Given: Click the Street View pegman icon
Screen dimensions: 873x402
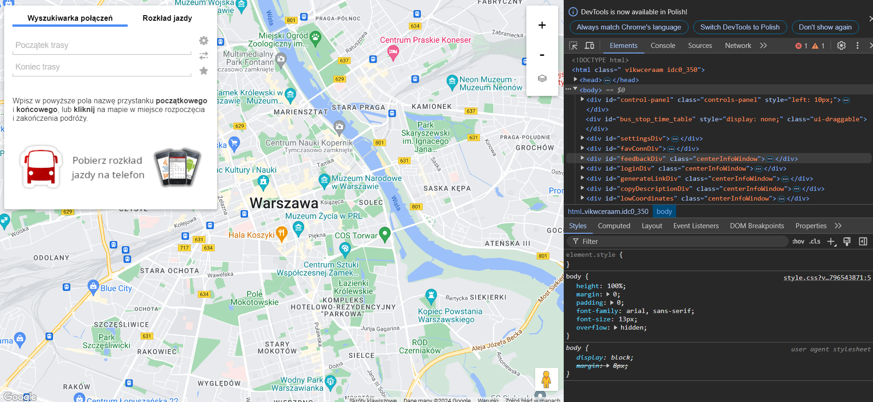Looking at the screenshot, I should tap(546, 379).
